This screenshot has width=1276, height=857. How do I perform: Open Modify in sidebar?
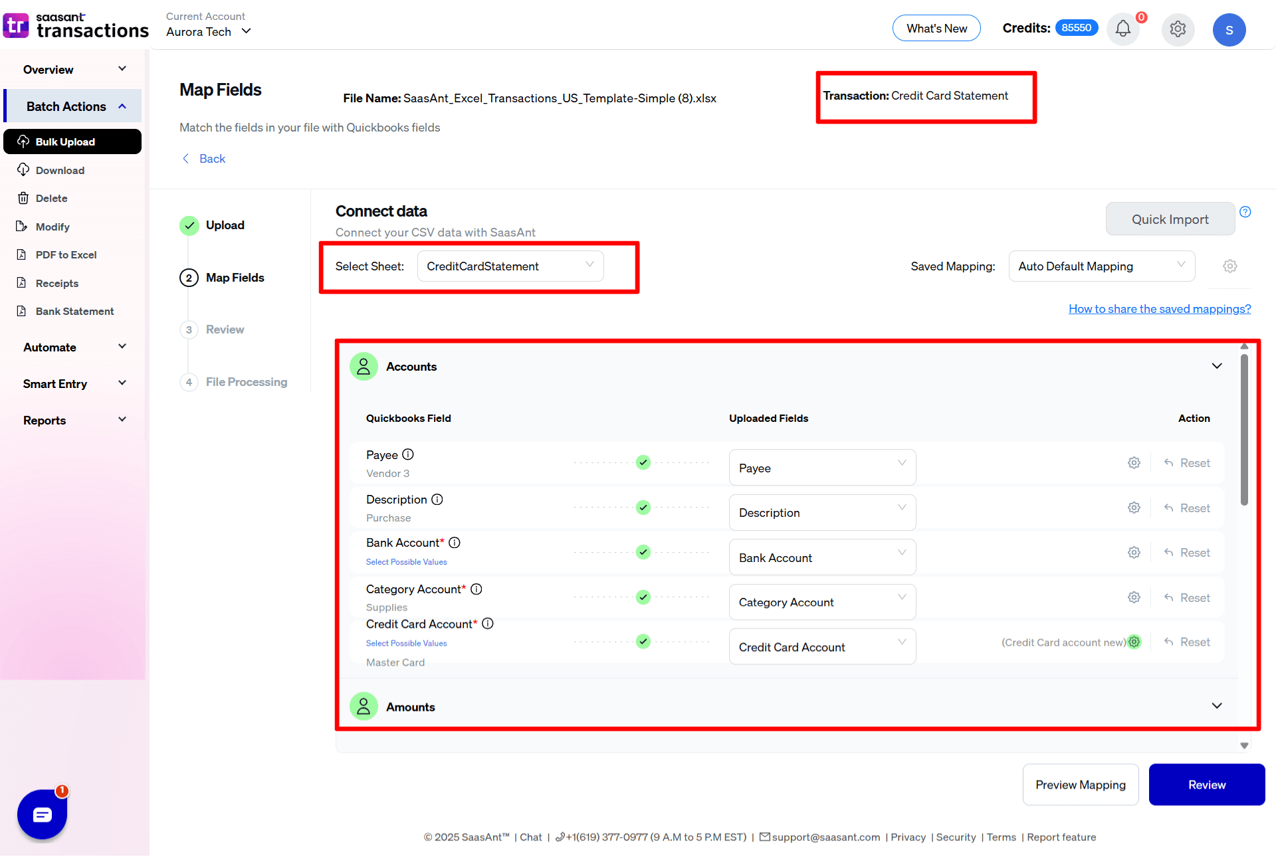pyautogui.click(x=53, y=227)
